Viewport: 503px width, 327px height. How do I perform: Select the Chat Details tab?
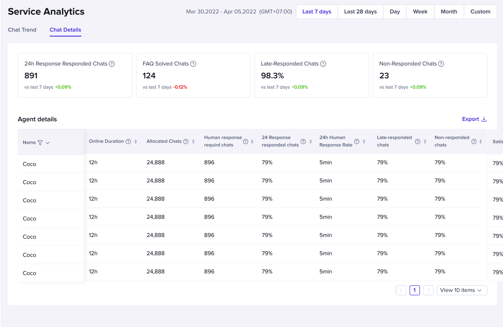coord(65,30)
